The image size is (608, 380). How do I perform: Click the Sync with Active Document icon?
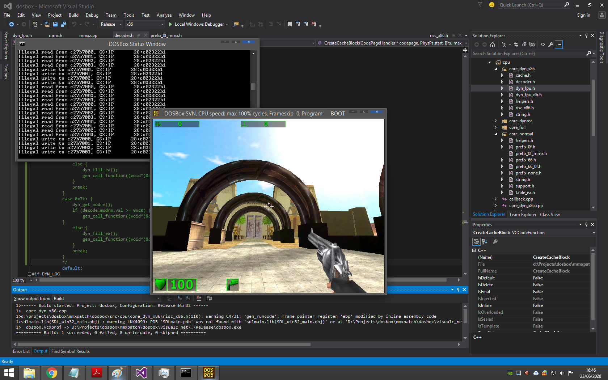[x=516, y=45]
